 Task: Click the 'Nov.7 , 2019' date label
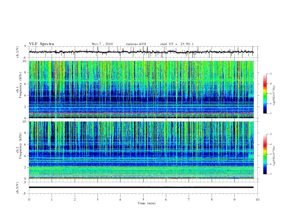(102, 44)
